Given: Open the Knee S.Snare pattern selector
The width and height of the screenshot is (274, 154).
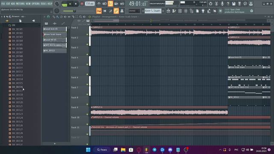Looking at the screenshot, I should [153, 11].
